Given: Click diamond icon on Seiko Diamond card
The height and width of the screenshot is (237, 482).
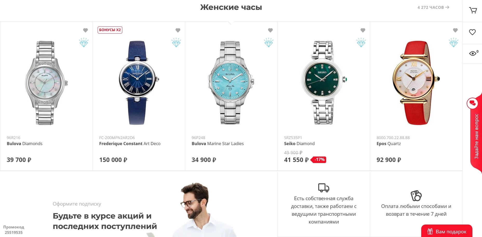Looking at the screenshot, I should (361, 43).
